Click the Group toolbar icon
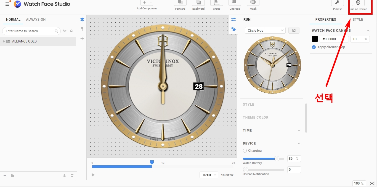 (x=217, y=3)
